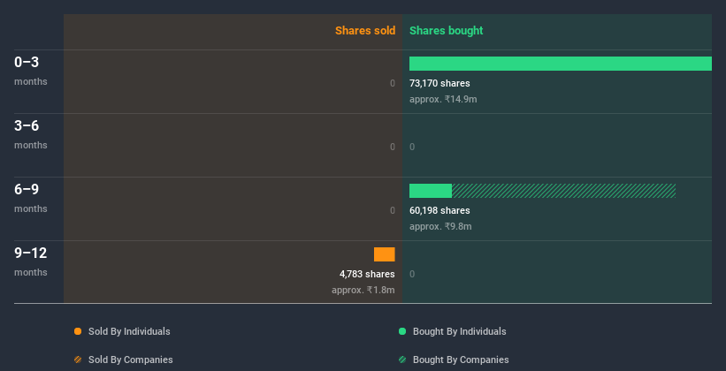This screenshot has height=371, width=726.
Task: Click the zero shares bought value in 9–12 months
Action: (x=412, y=275)
